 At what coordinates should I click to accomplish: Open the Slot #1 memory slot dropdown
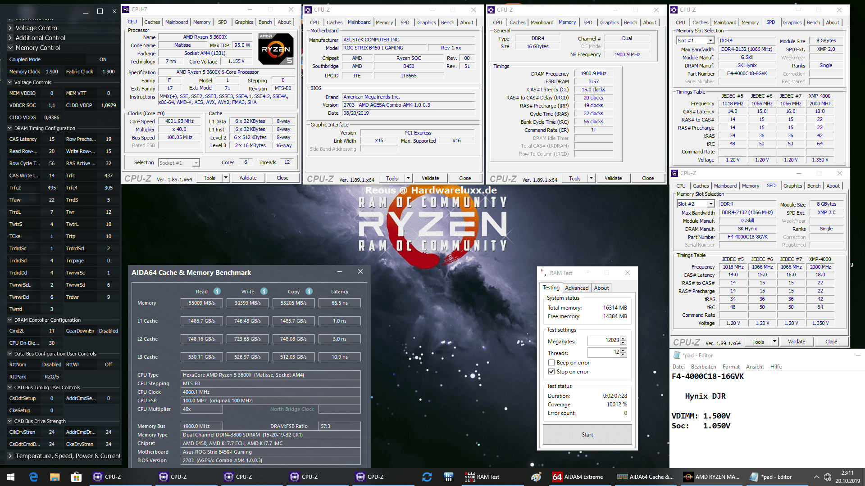pyautogui.click(x=710, y=40)
